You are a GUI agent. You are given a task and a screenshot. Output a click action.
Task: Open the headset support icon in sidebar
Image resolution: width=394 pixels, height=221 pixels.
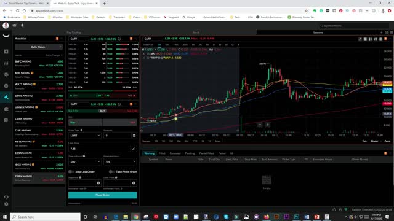(6, 197)
